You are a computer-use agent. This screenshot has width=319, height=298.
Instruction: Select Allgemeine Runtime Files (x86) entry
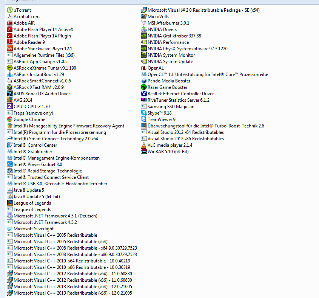41,55
